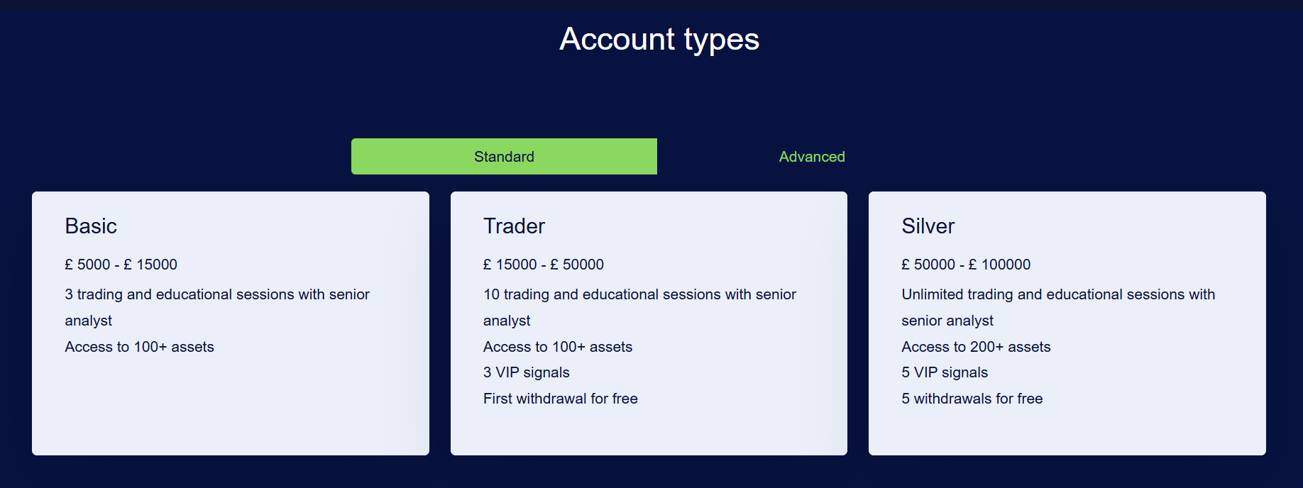
Task: Select the Silver account card title
Action: (928, 226)
